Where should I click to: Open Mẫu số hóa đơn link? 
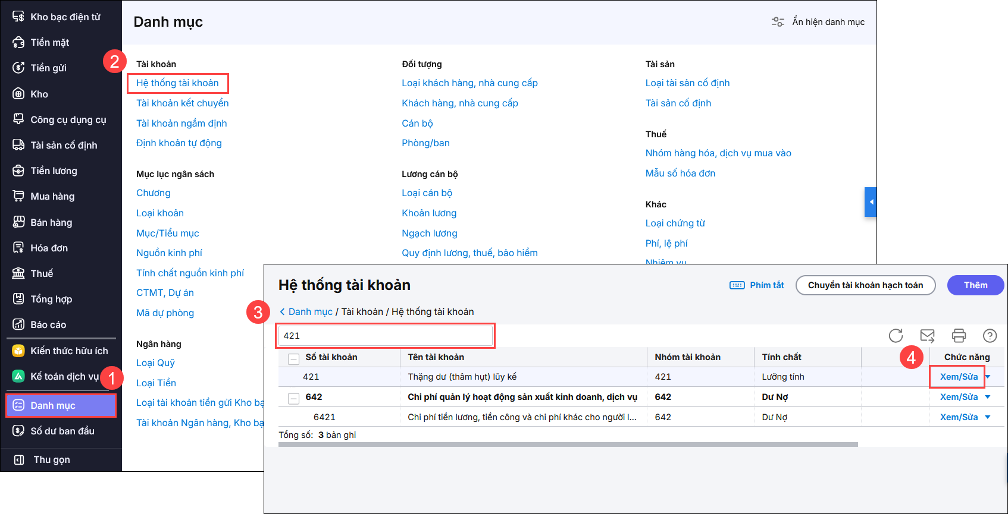coord(680,173)
